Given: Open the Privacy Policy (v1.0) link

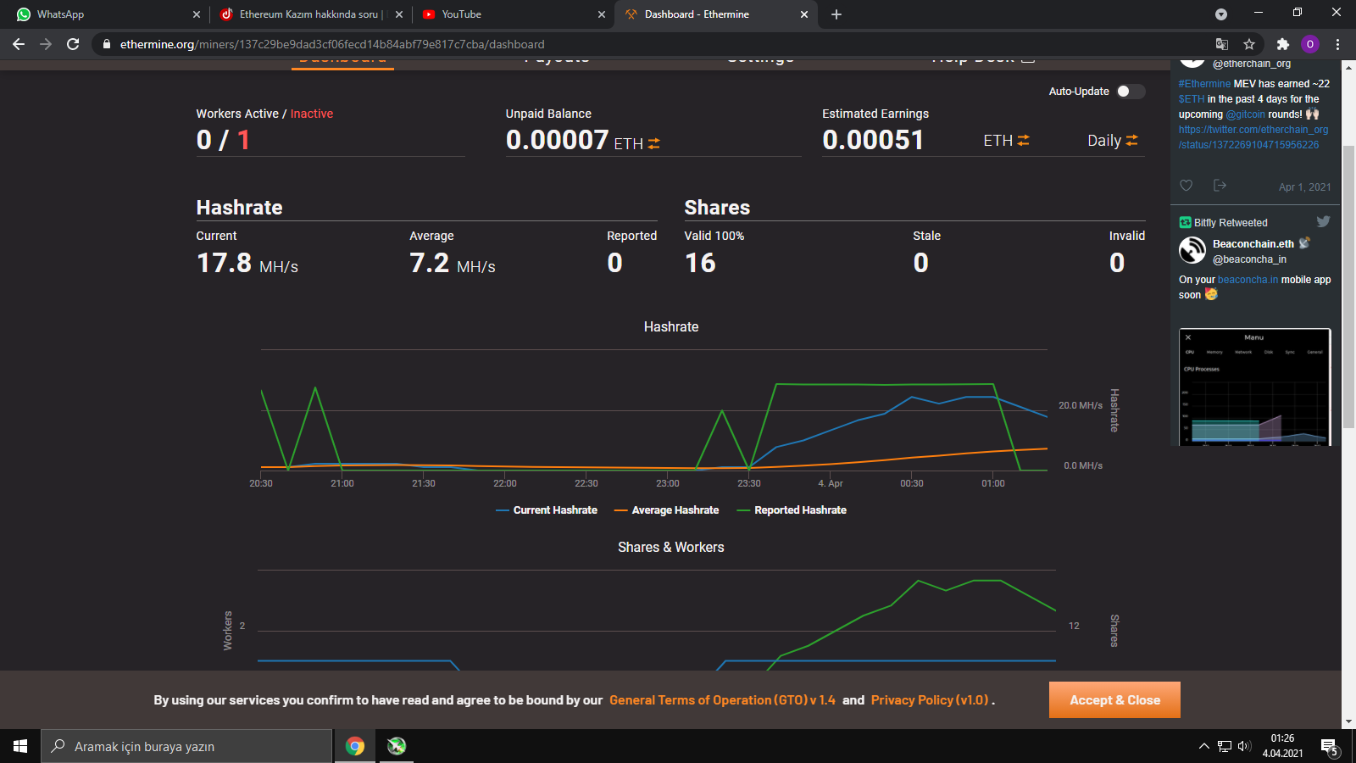Looking at the screenshot, I should pos(930,700).
